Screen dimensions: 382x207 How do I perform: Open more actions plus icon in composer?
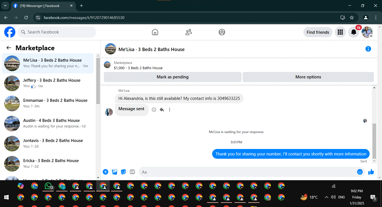[106, 172]
